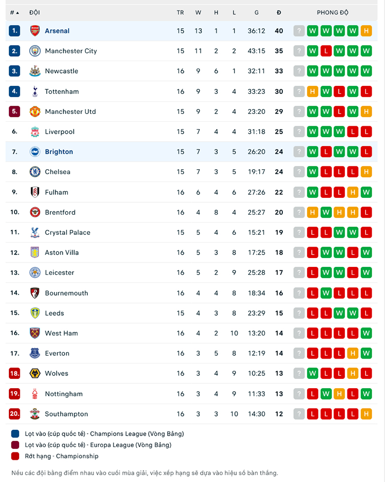This screenshot has width=385, height=482.
Task: Click the Tottenham cockerel crest
Action: (x=35, y=91)
